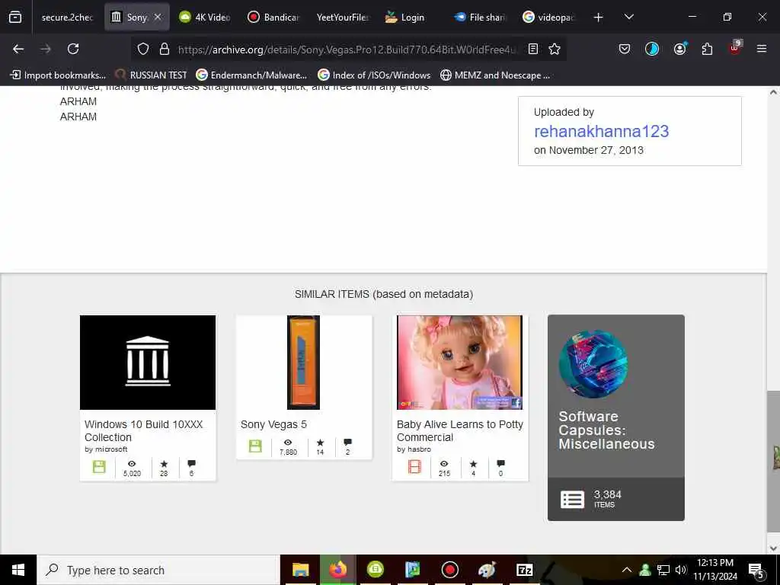The height and width of the screenshot is (585, 780).
Task: Click the favorites star on Windows 10 card
Action: click(164, 464)
